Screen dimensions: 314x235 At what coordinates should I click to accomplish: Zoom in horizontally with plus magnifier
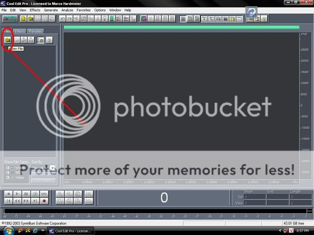pyautogui.click(x=60, y=194)
